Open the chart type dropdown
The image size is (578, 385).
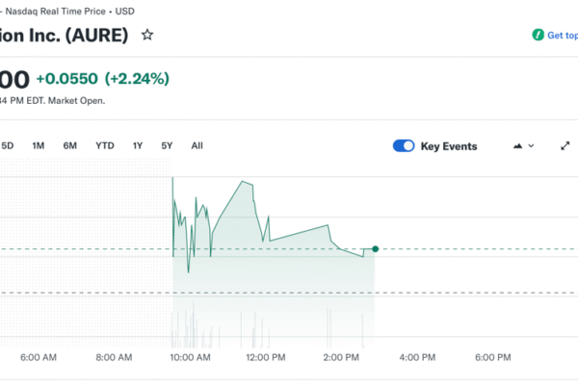[523, 146]
